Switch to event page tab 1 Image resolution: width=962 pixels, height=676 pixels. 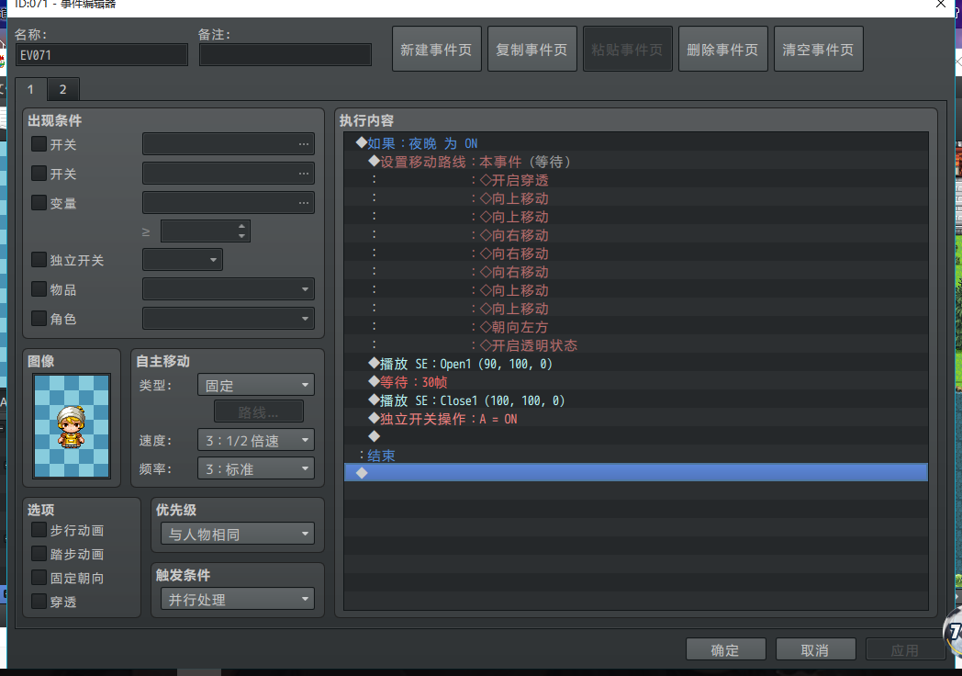[x=30, y=89]
